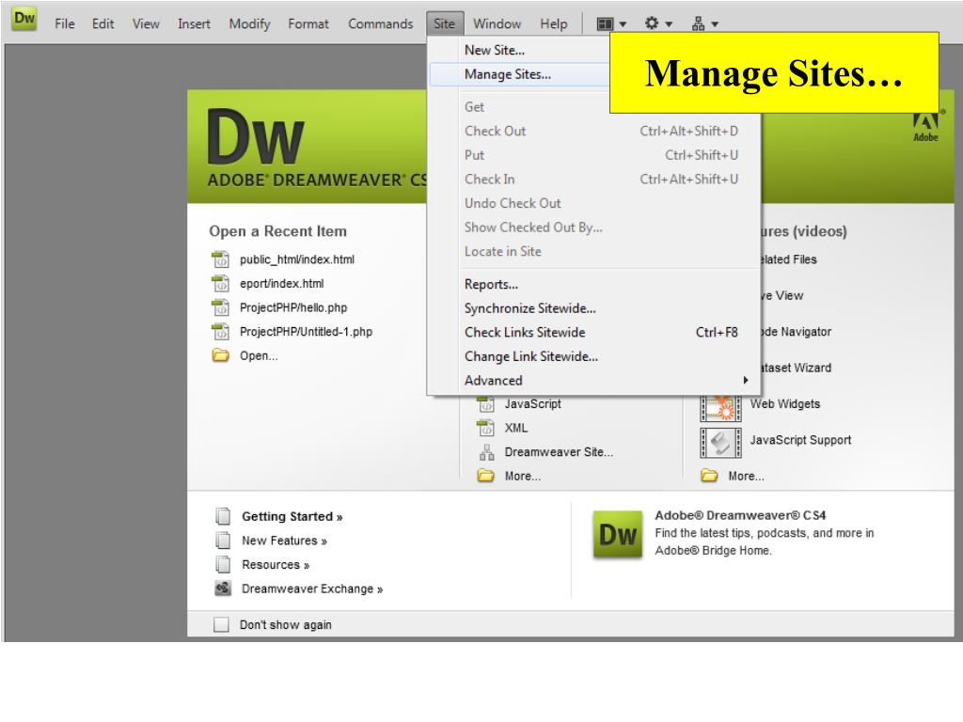Open the Insert menu

click(194, 24)
